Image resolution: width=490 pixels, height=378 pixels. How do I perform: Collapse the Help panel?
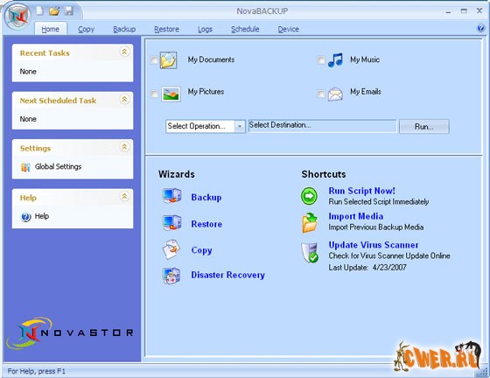click(x=124, y=196)
